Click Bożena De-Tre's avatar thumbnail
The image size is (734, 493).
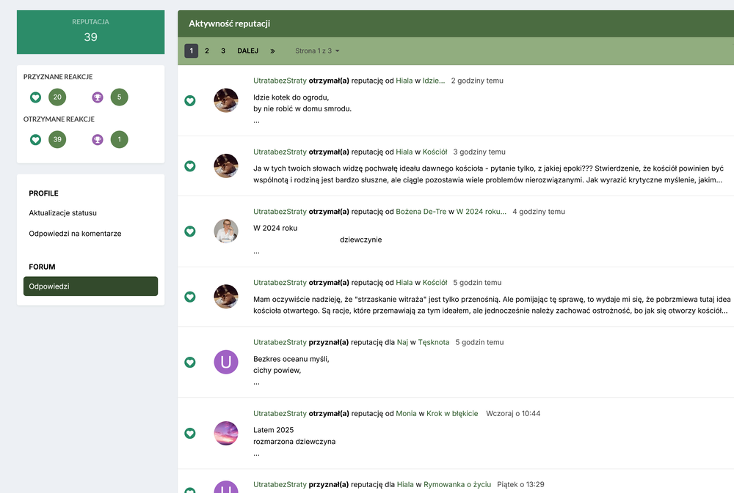coord(225,231)
